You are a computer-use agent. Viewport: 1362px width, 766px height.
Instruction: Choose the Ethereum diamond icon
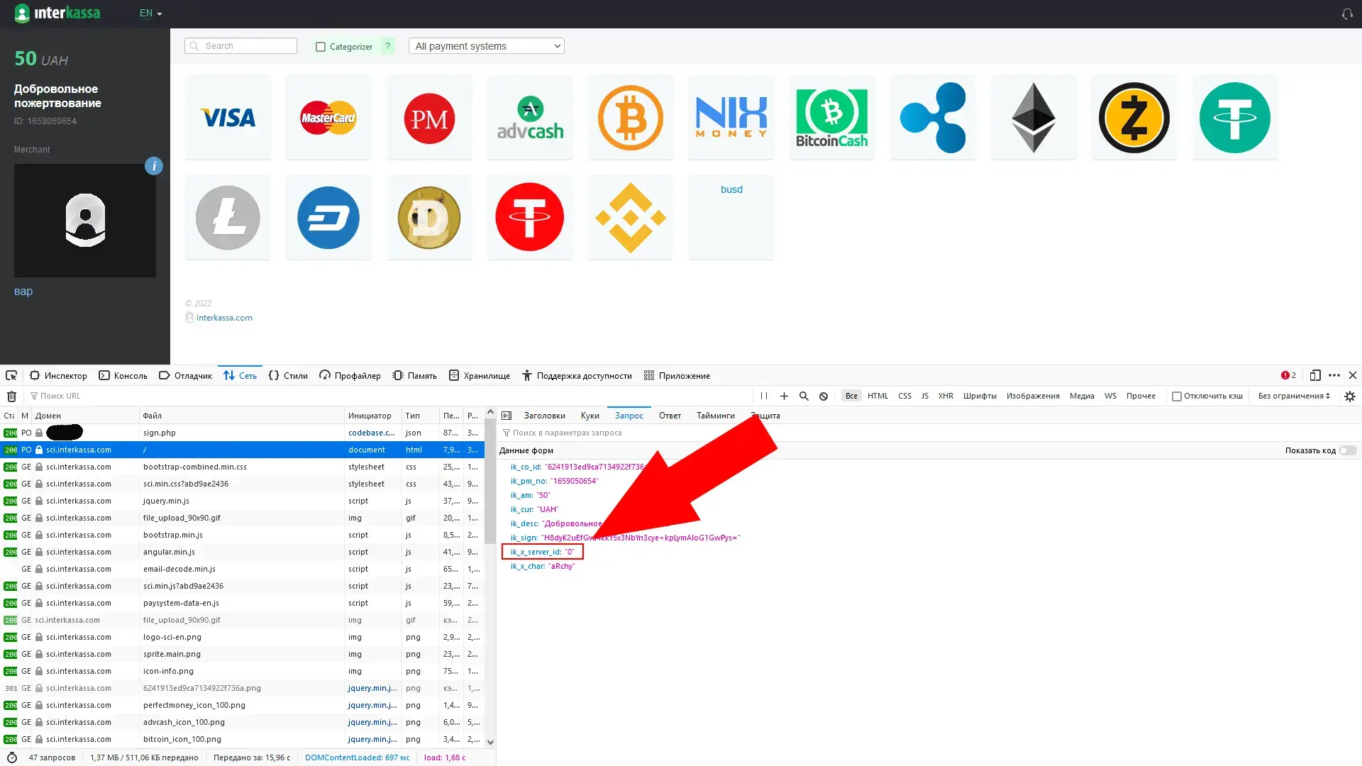coord(1034,118)
